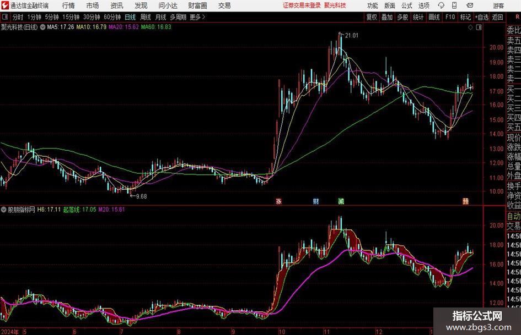Open the 画线 drawing tools
Image resolution: width=521 pixels, height=335 pixels.
tap(434, 17)
